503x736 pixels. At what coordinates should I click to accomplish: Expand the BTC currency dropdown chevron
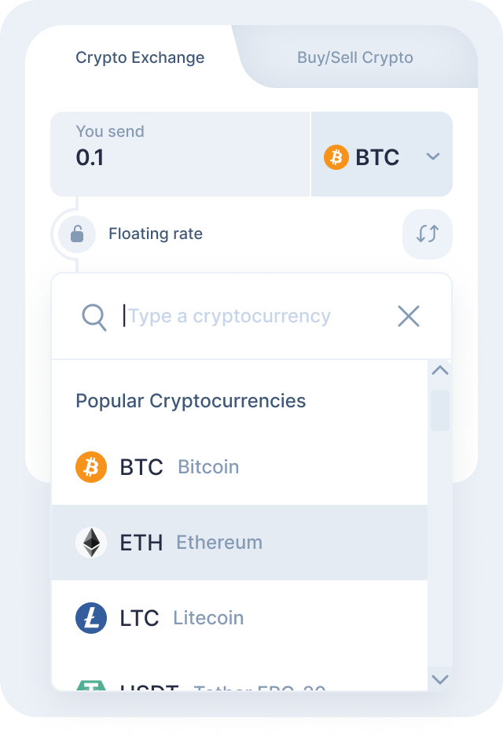(433, 157)
